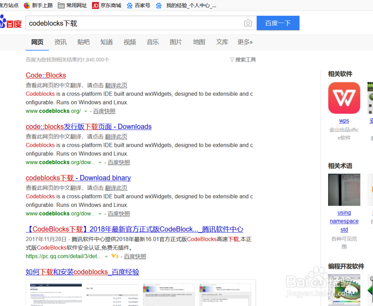Open code::blocks发行版下载页面 - Downloads link
Screen dimensions: 373x306
pyautogui.click(x=88, y=126)
